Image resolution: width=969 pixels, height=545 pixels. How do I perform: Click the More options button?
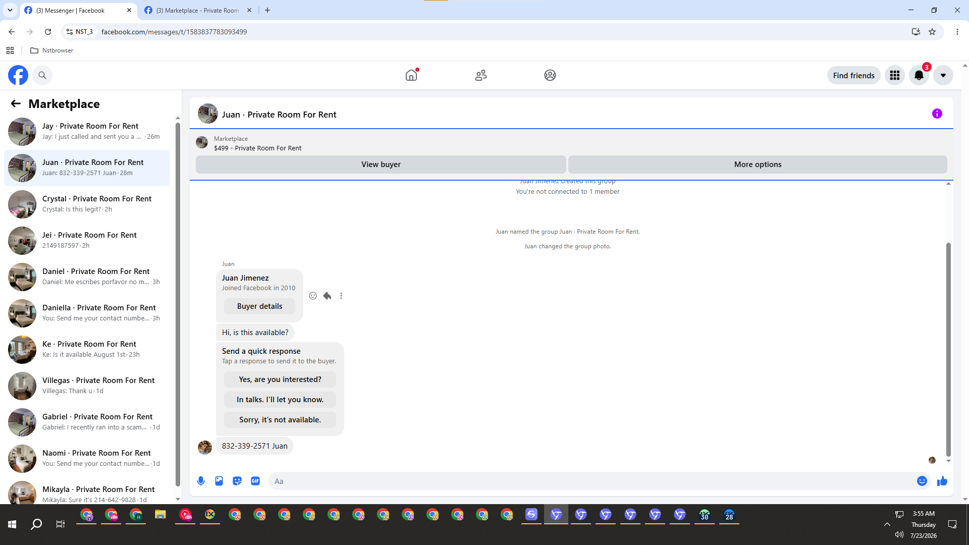(x=758, y=165)
